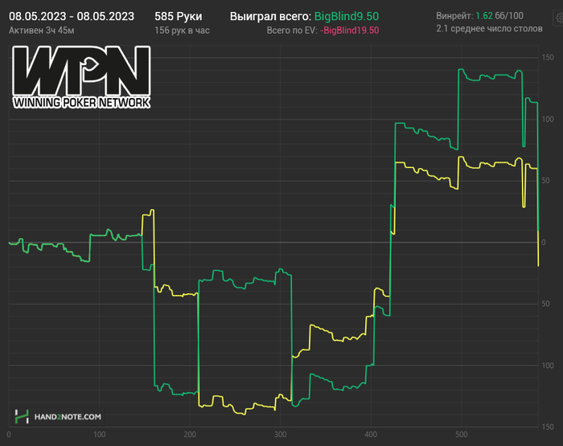
Task: Select date range 08.05.2023 - 08.05.2023
Action: click(x=72, y=17)
